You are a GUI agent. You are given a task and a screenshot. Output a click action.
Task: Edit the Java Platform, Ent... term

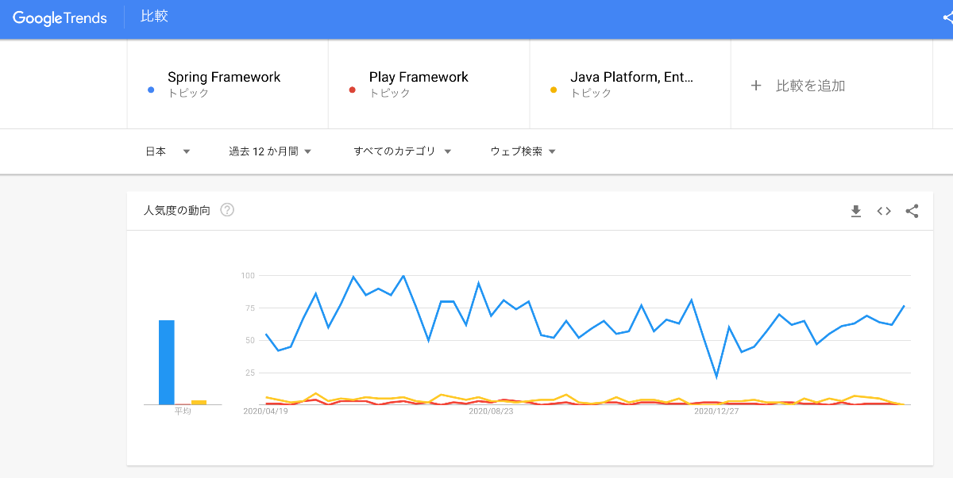click(631, 78)
